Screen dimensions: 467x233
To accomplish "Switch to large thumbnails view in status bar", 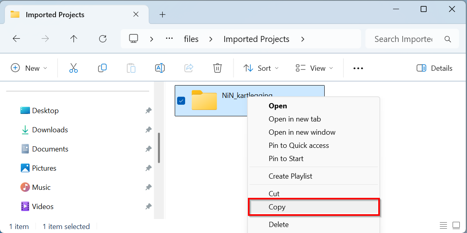I will [x=456, y=226].
